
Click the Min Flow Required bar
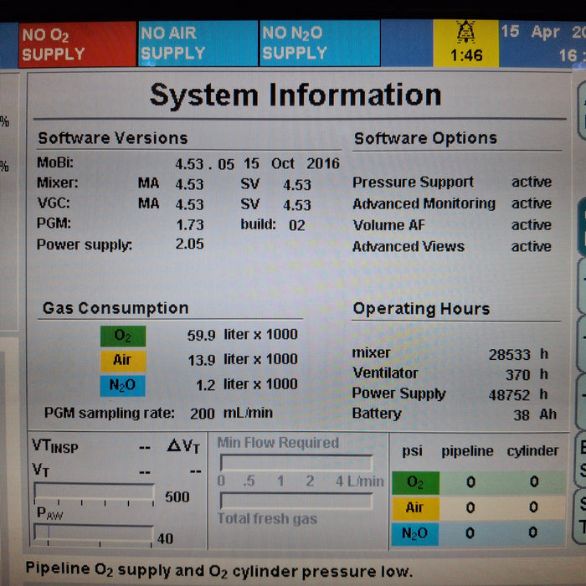pyautogui.click(x=295, y=462)
